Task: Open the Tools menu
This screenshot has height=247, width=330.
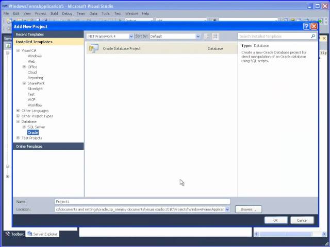Action: [106, 13]
